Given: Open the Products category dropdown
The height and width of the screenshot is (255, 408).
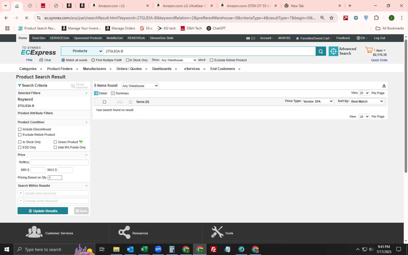Looking at the screenshot, I should 82,51.
